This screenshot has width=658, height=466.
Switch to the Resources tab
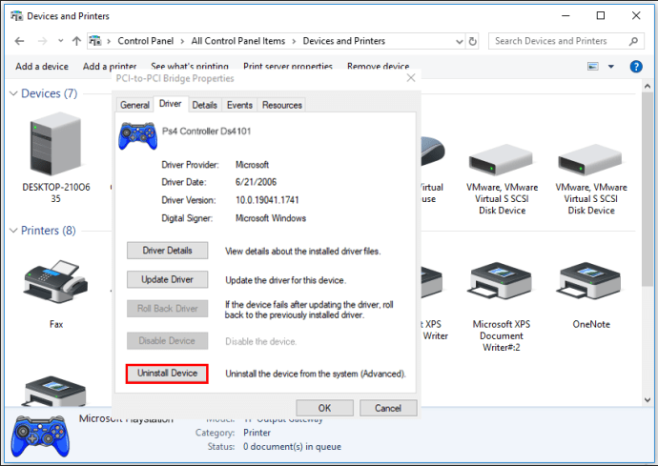[282, 105]
